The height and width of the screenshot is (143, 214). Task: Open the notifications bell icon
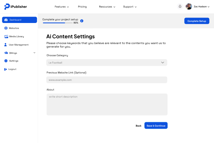click(x=180, y=6)
